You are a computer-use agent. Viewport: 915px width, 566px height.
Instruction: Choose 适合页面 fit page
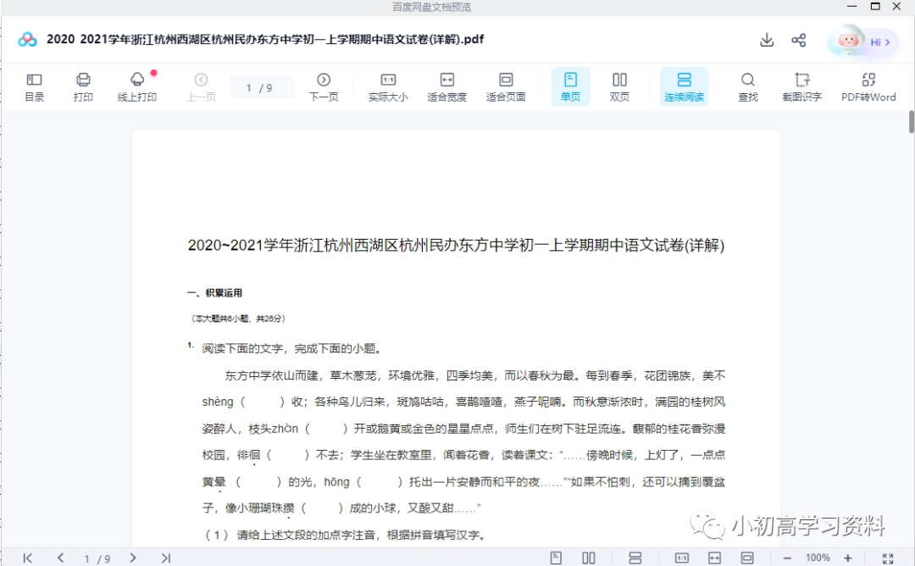tap(506, 87)
